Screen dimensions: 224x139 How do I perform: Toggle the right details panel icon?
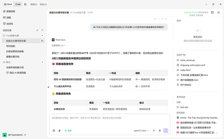tap(218, 13)
